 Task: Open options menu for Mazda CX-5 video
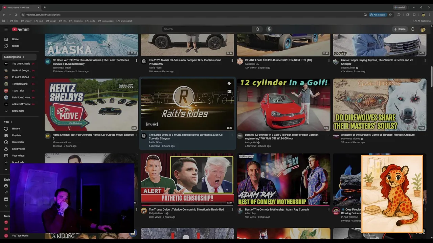(x=233, y=60)
